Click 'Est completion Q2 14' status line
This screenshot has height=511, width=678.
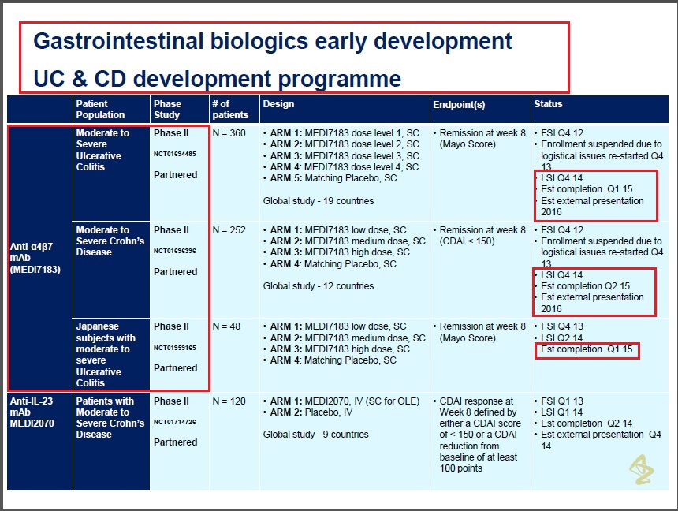(587, 423)
